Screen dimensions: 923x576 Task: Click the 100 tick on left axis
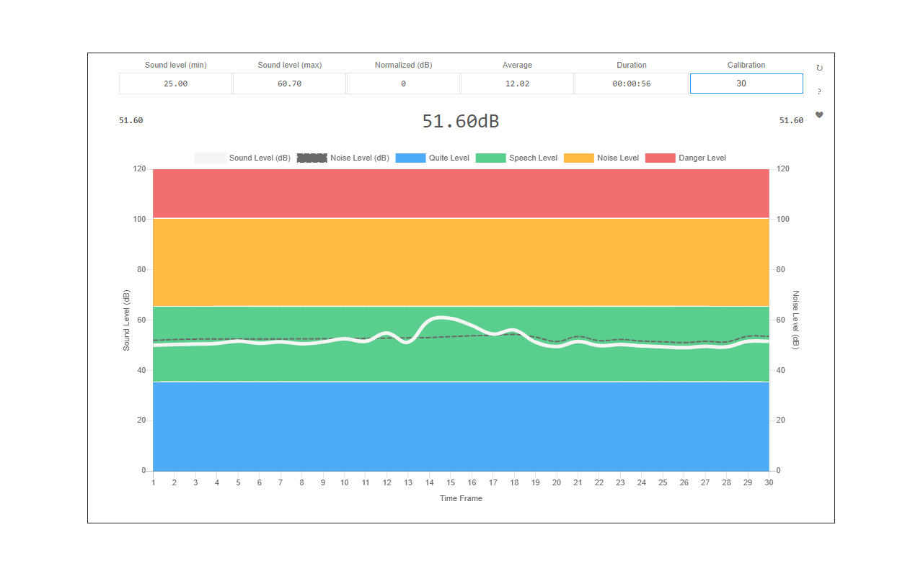[x=139, y=219]
